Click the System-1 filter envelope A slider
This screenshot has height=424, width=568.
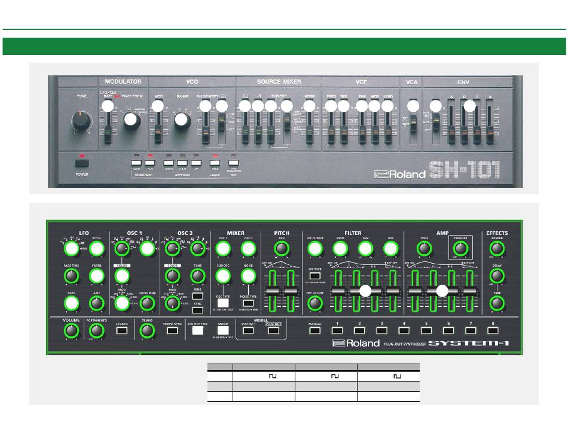[338, 291]
